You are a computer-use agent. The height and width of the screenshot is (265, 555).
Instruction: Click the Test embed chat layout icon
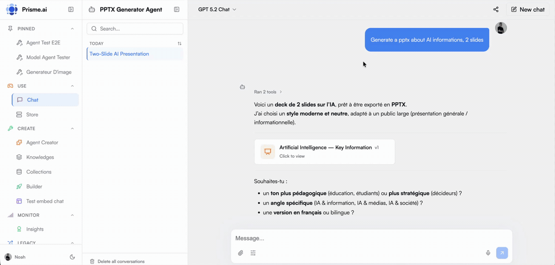click(19, 201)
